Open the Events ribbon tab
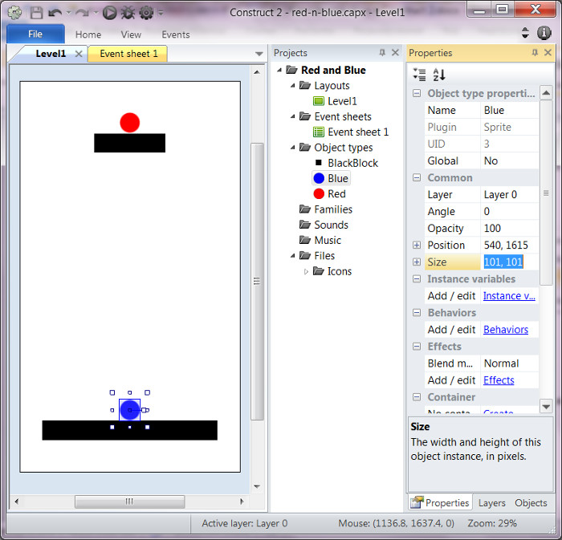This screenshot has width=562, height=540. [175, 35]
